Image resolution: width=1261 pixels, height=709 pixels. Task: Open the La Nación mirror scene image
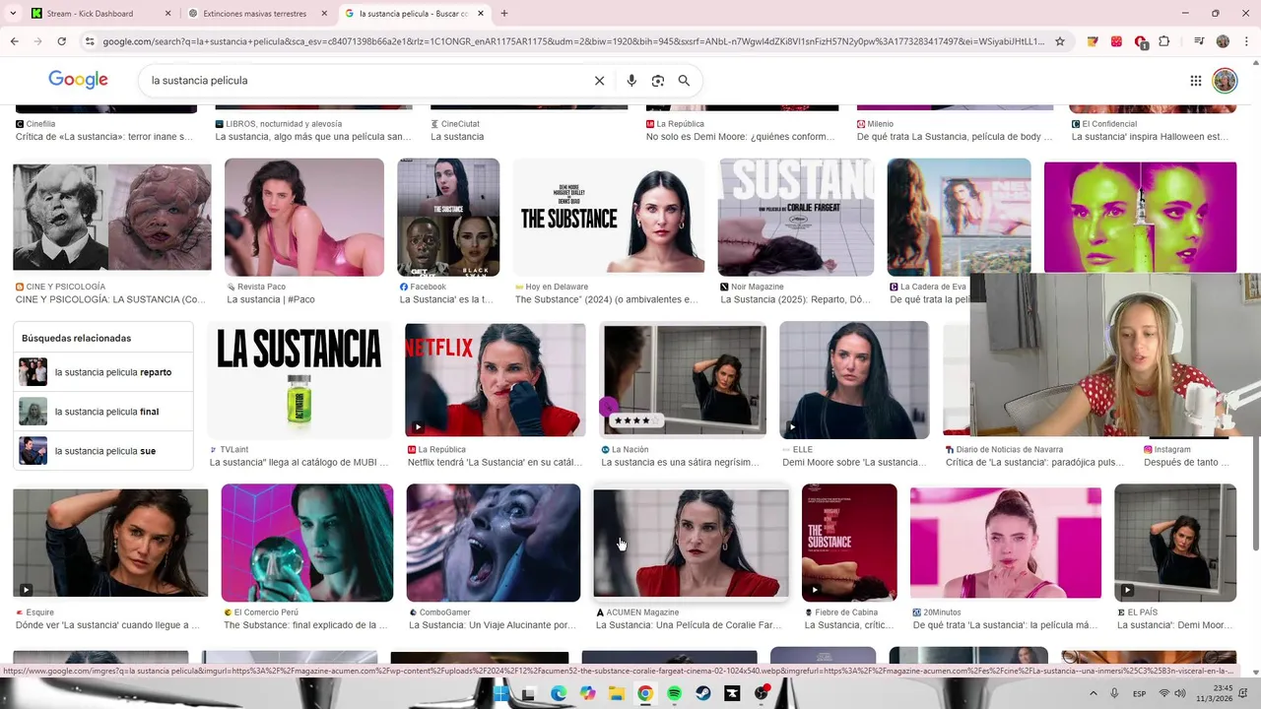point(684,380)
